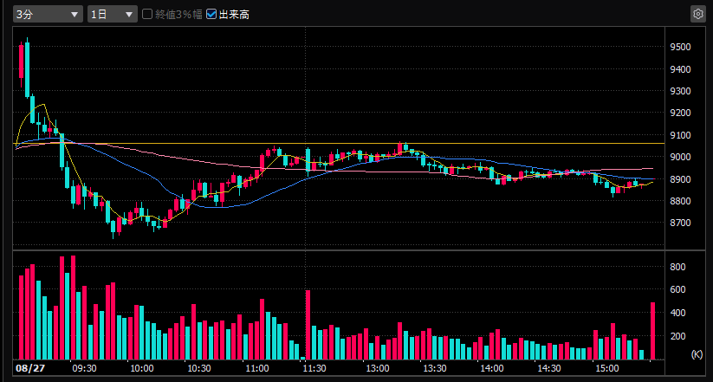Click the 14:30 time axis label
This screenshot has width=713, height=382.
point(549,367)
